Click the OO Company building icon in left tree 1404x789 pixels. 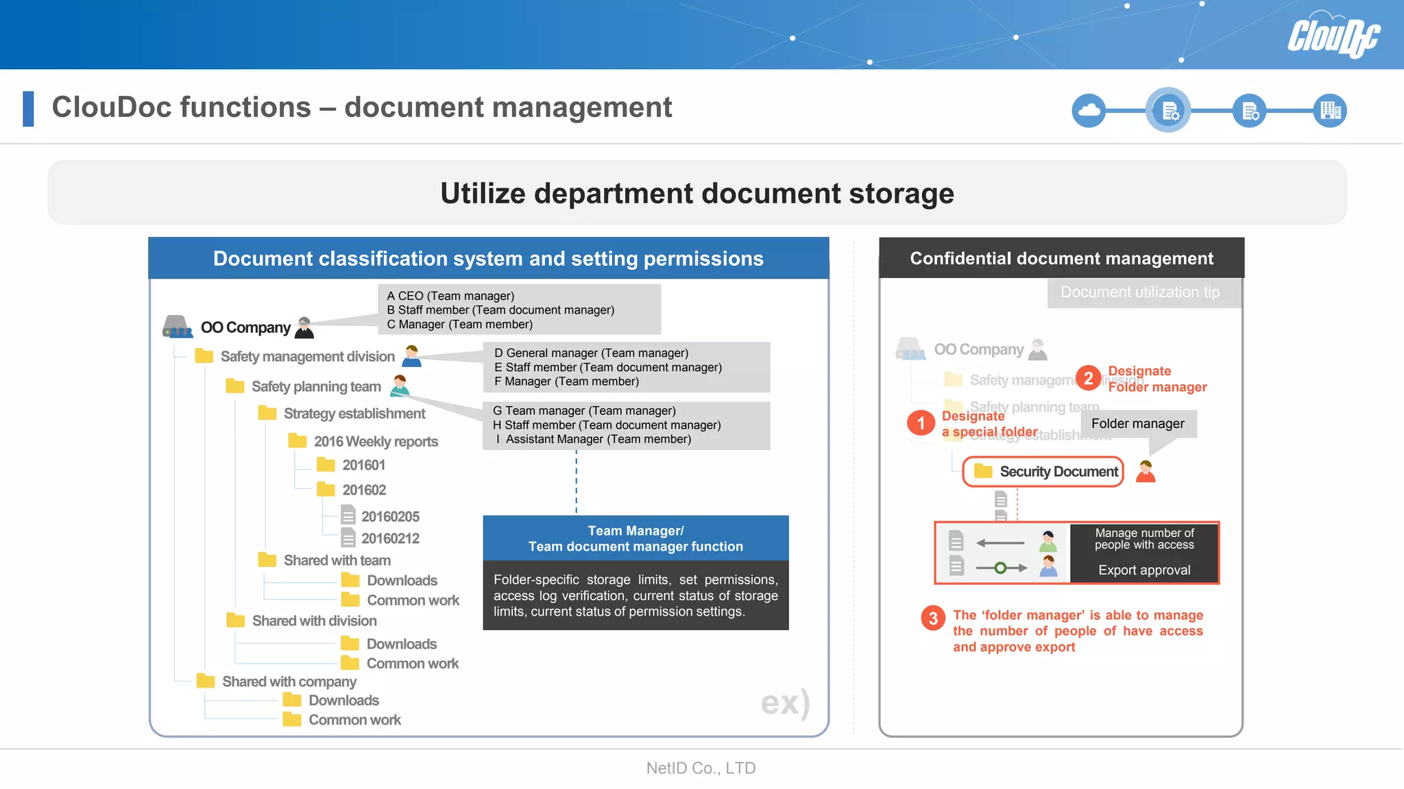178,327
